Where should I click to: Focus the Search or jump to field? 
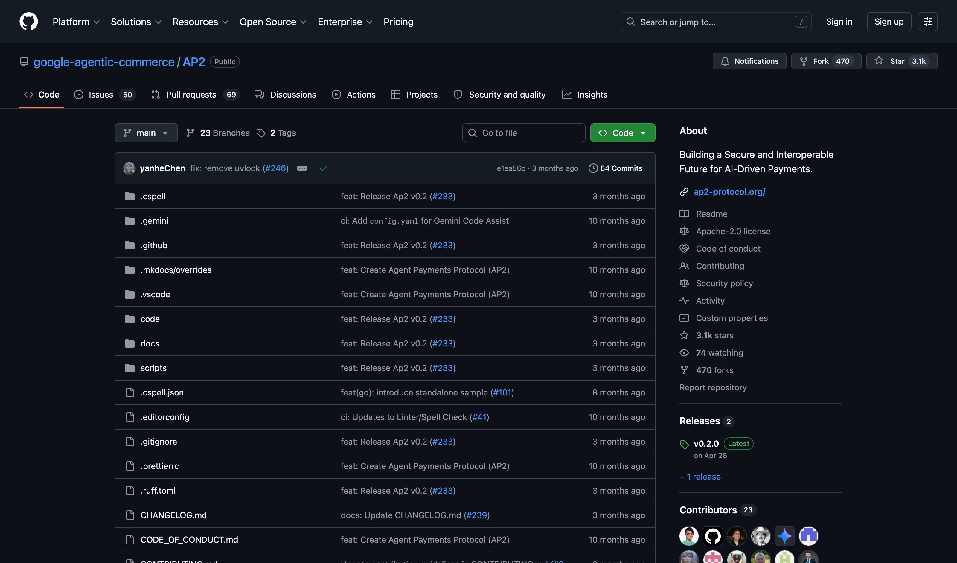[716, 22]
